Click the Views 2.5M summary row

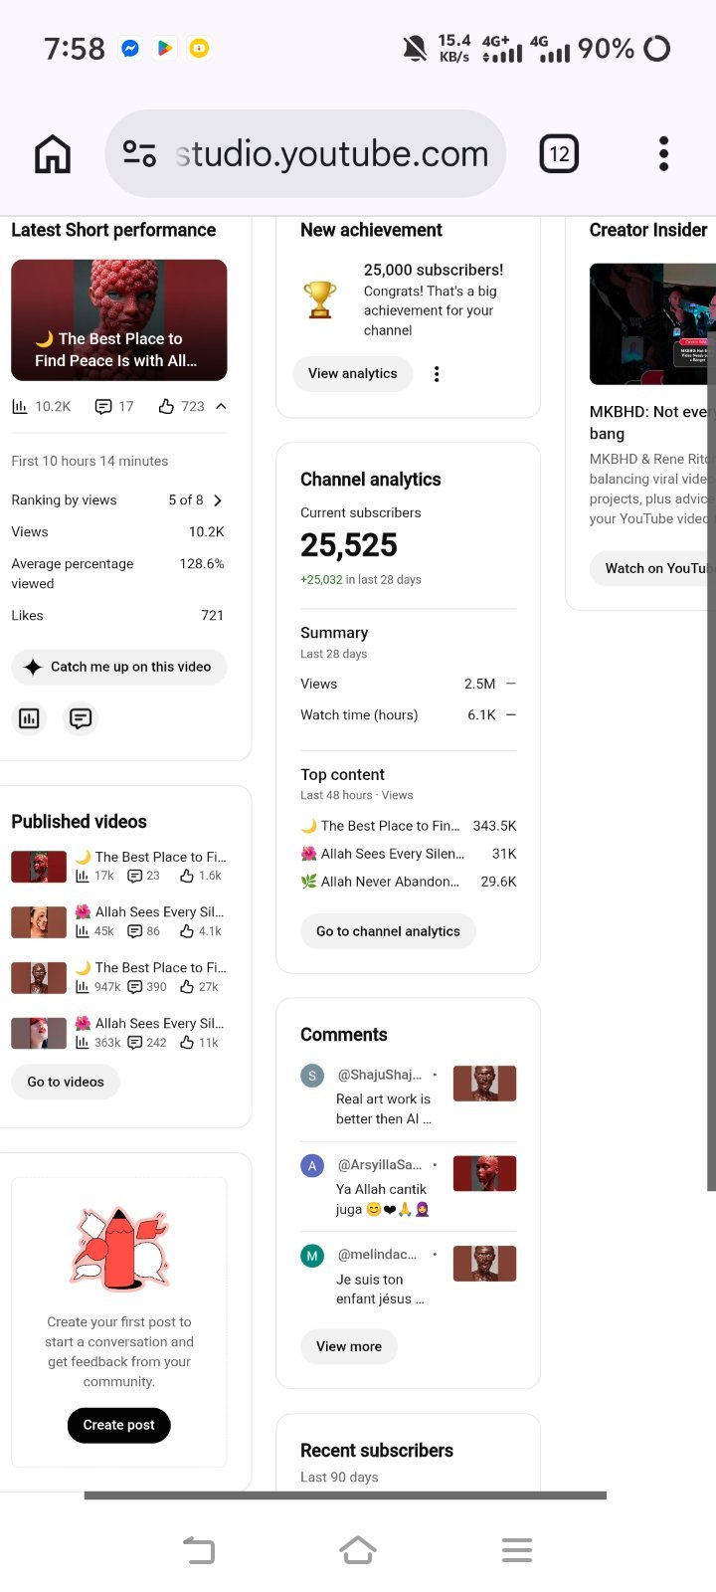click(409, 684)
